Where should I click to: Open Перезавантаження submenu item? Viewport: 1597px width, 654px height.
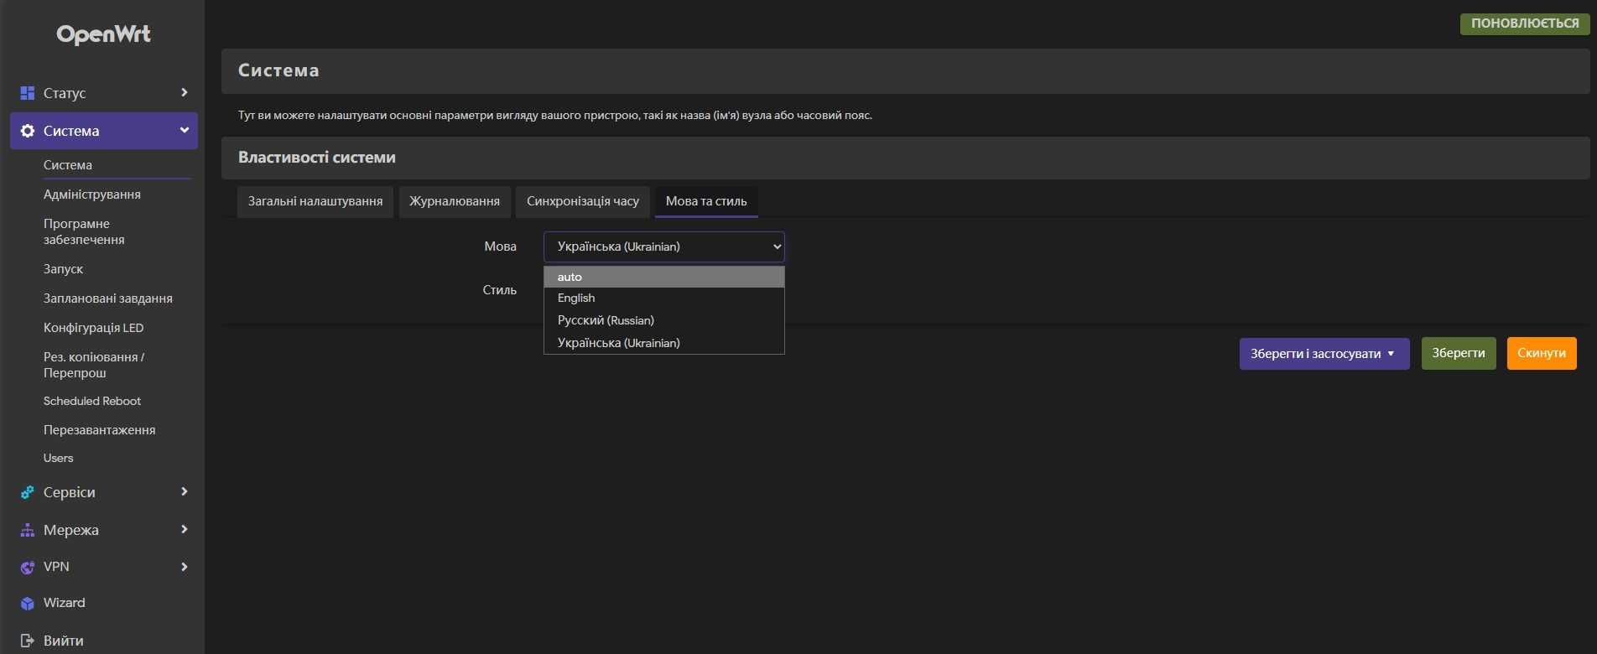pyautogui.click(x=100, y=430)
